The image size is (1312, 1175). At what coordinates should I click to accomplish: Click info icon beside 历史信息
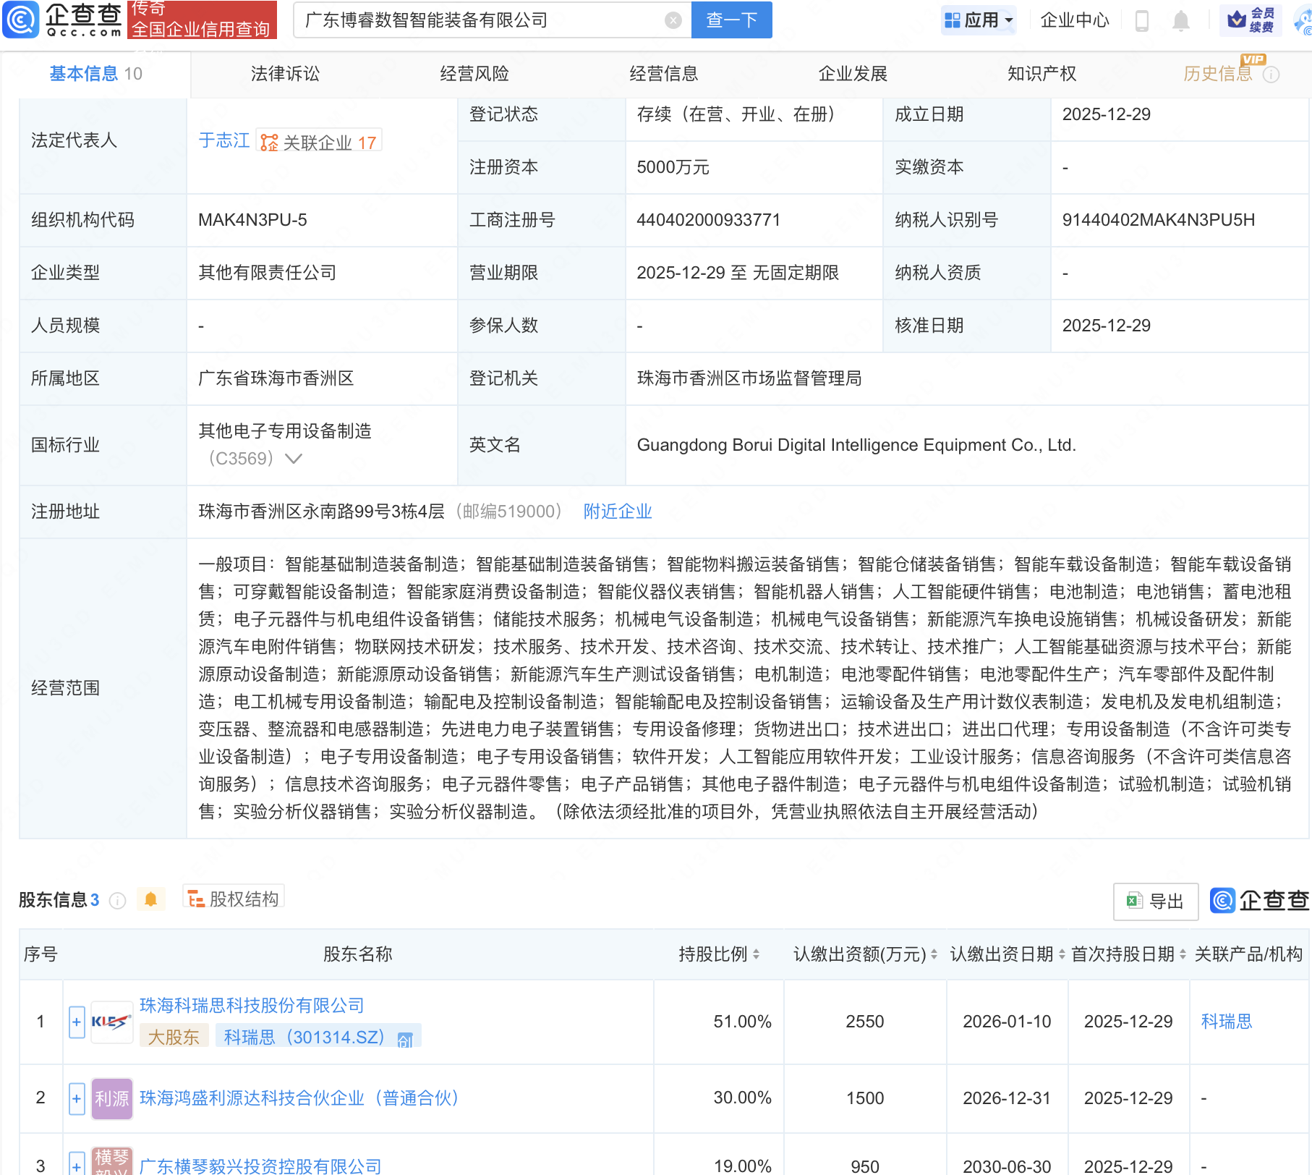click(1272, 73)
